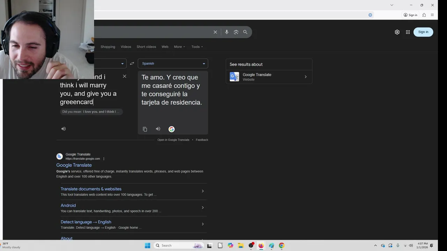Click the browser Sign in button

(x=410, y=15)
